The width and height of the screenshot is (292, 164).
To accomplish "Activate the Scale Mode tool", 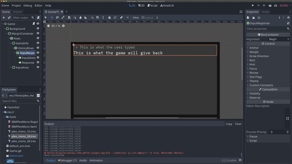I will tap(63, 17).
